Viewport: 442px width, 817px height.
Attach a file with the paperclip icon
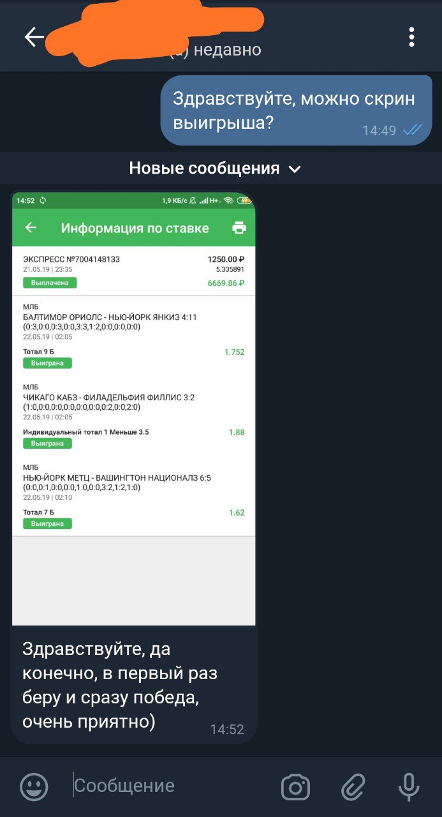(353, 786)
